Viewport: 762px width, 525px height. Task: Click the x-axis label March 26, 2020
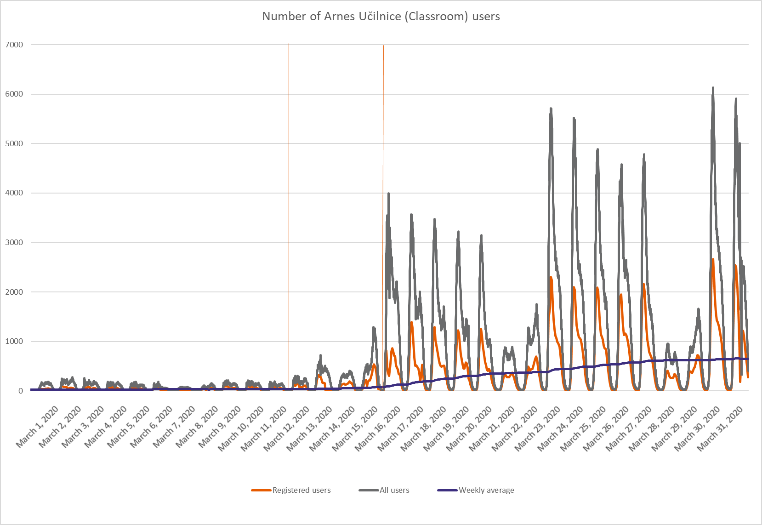tap(607, 428)
